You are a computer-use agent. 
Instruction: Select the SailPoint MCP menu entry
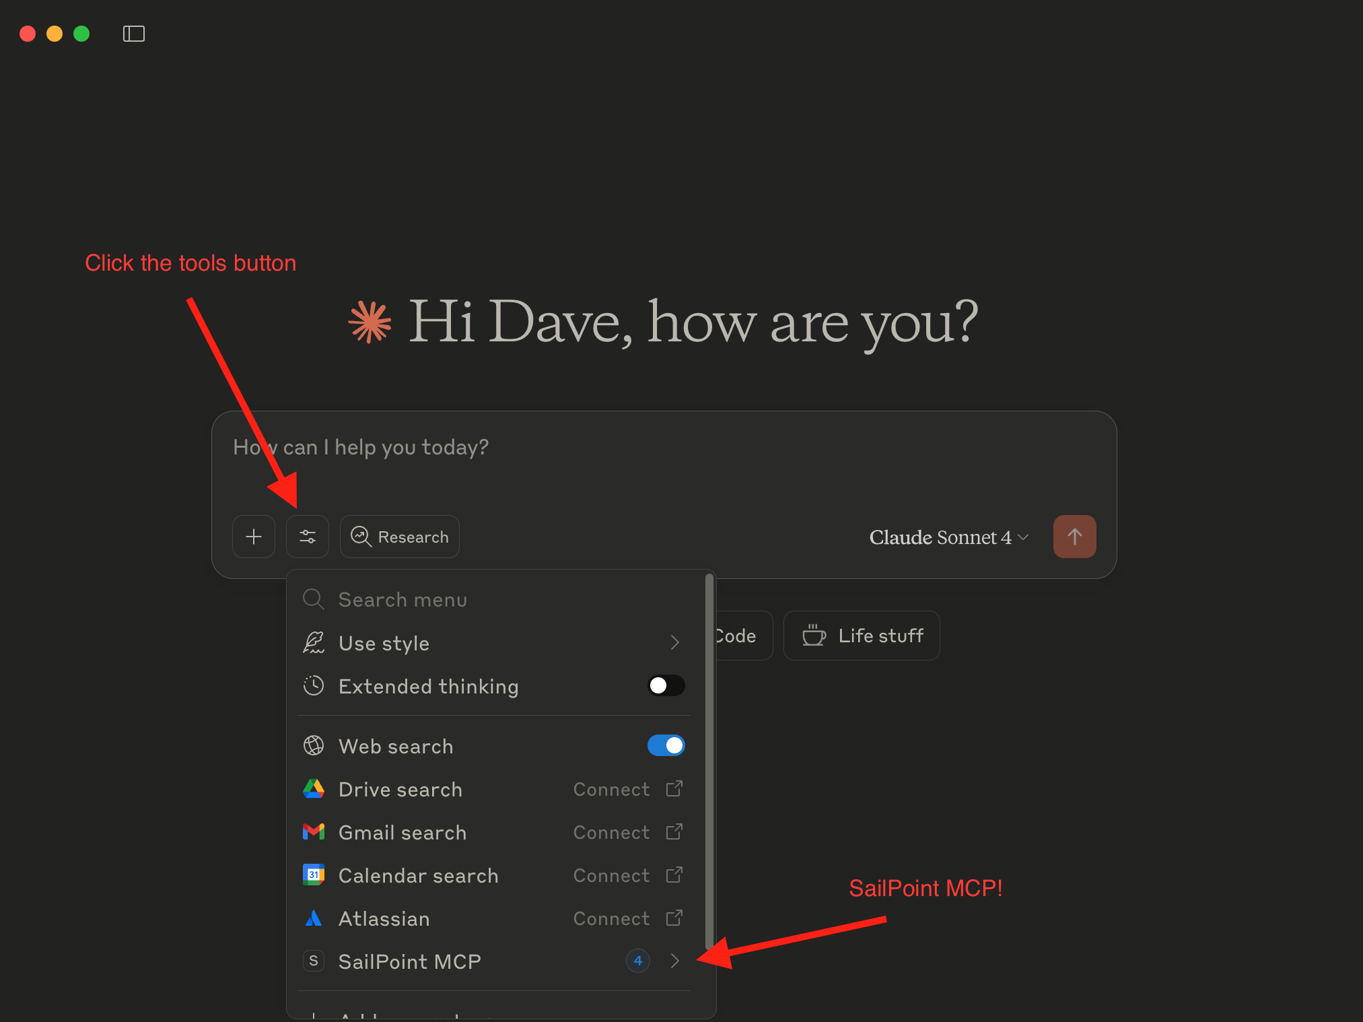pyautogui.click(x=409, y=961)
